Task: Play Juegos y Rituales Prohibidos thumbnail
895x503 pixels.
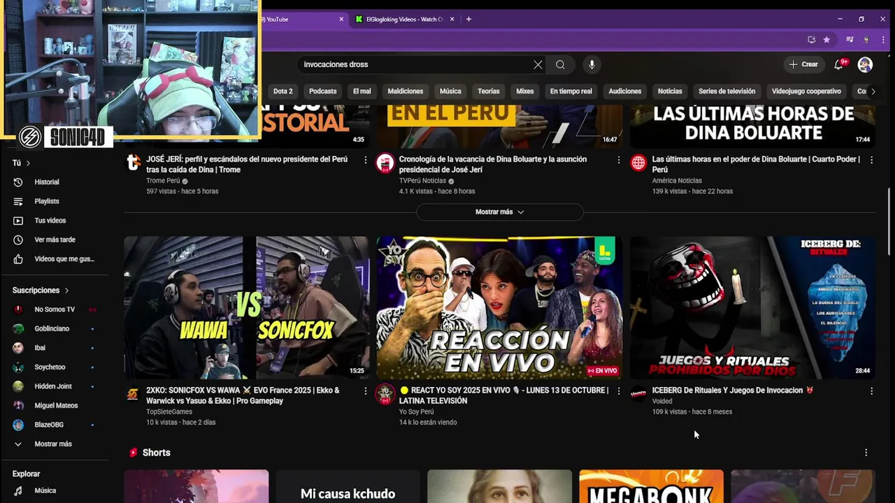Action: 752,307
